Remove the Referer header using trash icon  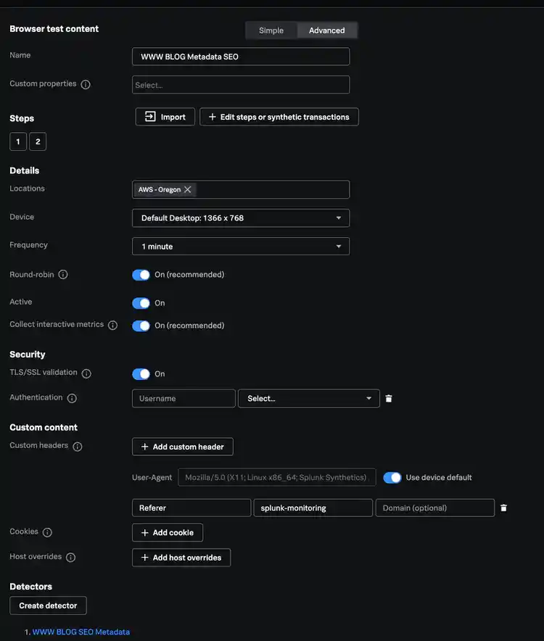click(x=504, y=508)
